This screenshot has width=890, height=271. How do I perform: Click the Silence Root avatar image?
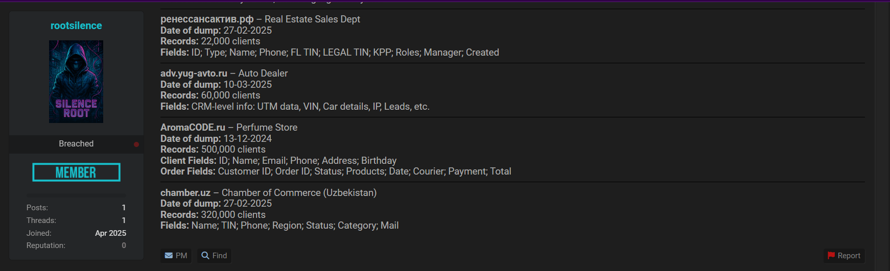tap(76, 82)
